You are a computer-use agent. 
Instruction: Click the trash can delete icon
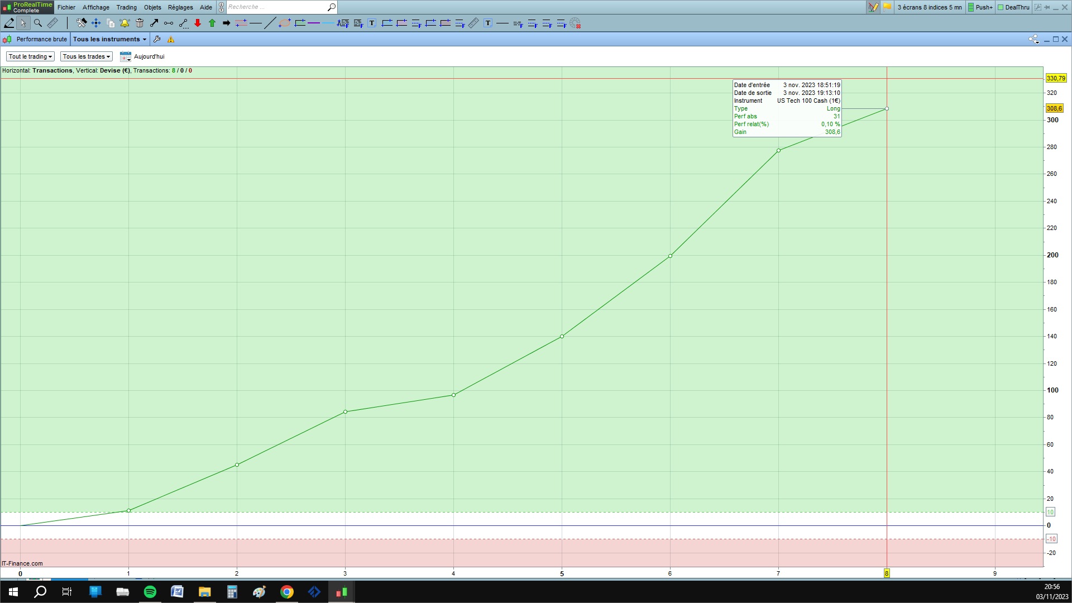point(140,23)
